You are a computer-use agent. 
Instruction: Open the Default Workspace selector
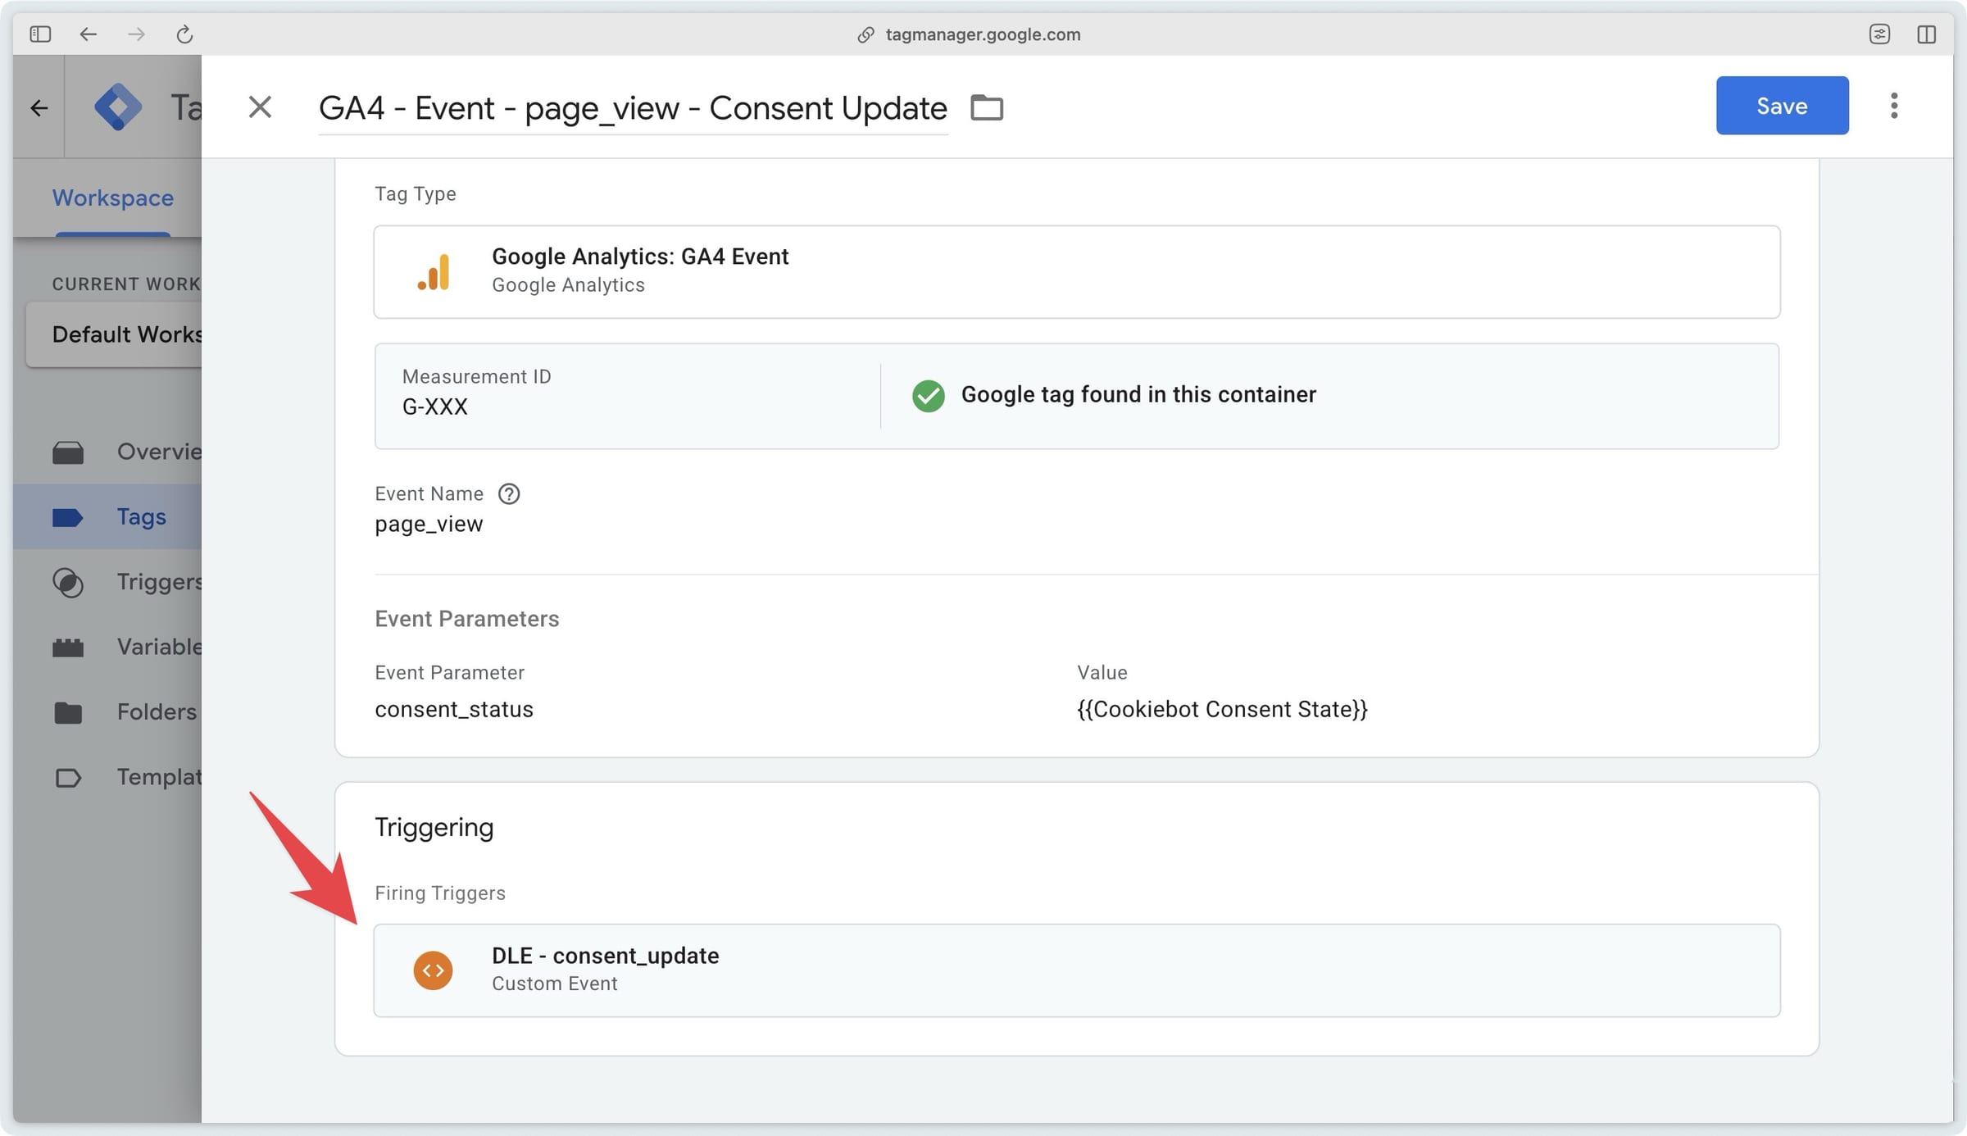115,334
